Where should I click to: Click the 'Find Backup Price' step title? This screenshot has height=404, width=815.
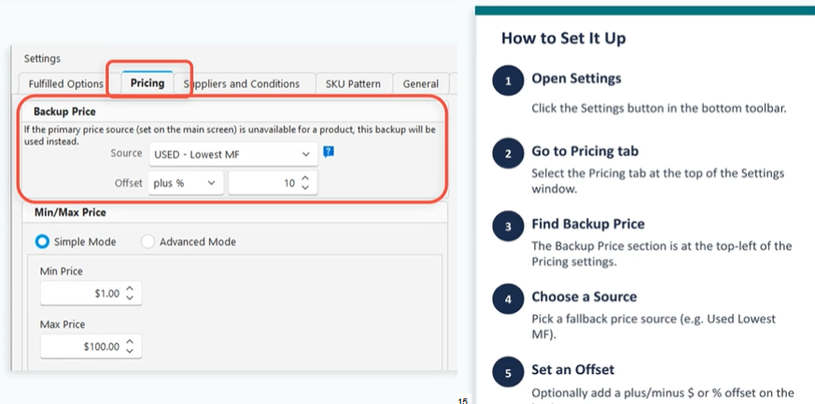point(588,224)
